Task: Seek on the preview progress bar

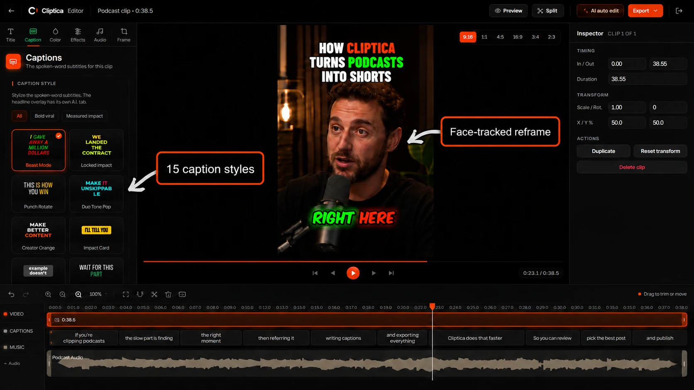Action: (353, 262)
